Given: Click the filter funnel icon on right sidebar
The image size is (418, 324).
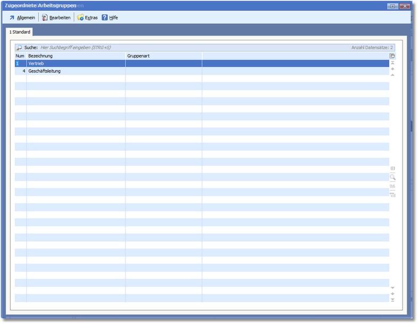Looking at the screenshot, I should click(x=392, y=195).
